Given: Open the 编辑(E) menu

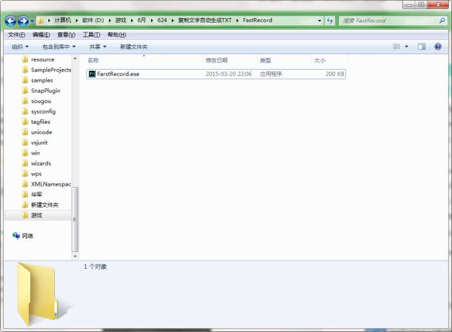Looking at the screenshot, I should [x=41, y=35].
